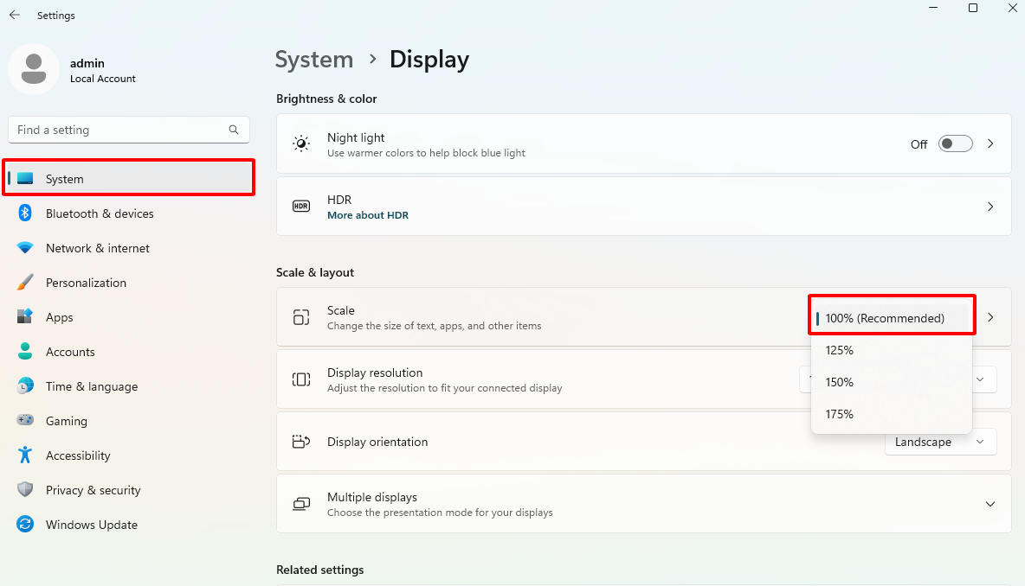Click the Accessibility figure icon
Image resolution: width=1025 pixels, height=586 pixels.
tap(25, 455)
